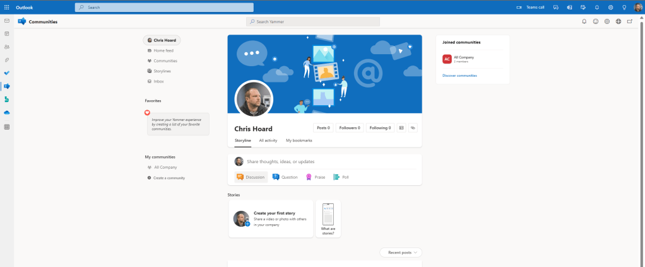
Task: Open the Mail icon in left rail
Action: coord(7,21)
